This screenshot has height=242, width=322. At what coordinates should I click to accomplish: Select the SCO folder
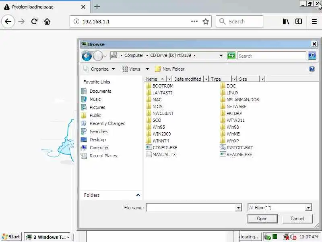154,120
